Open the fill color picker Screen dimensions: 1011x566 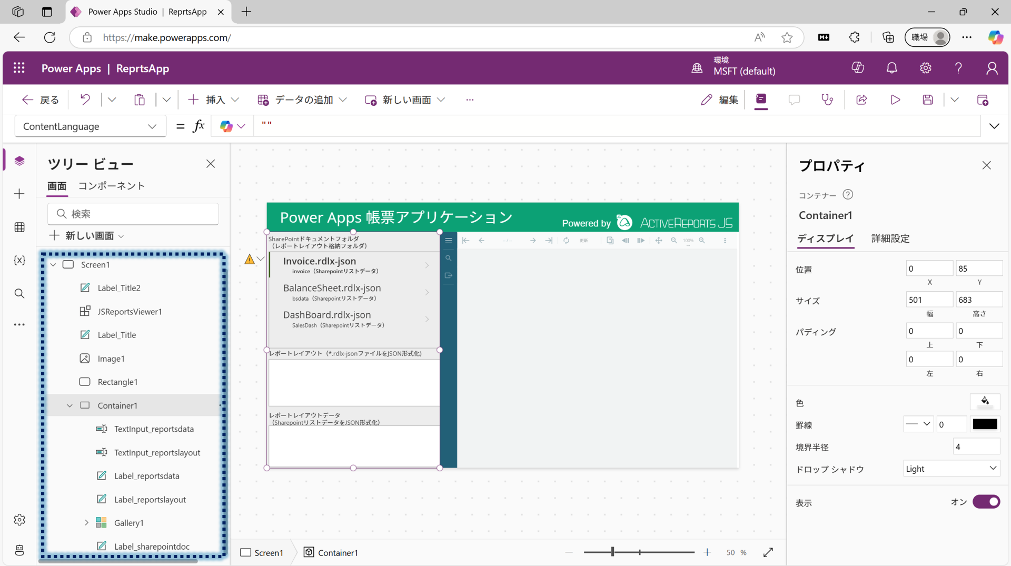[x=985, y=402]
